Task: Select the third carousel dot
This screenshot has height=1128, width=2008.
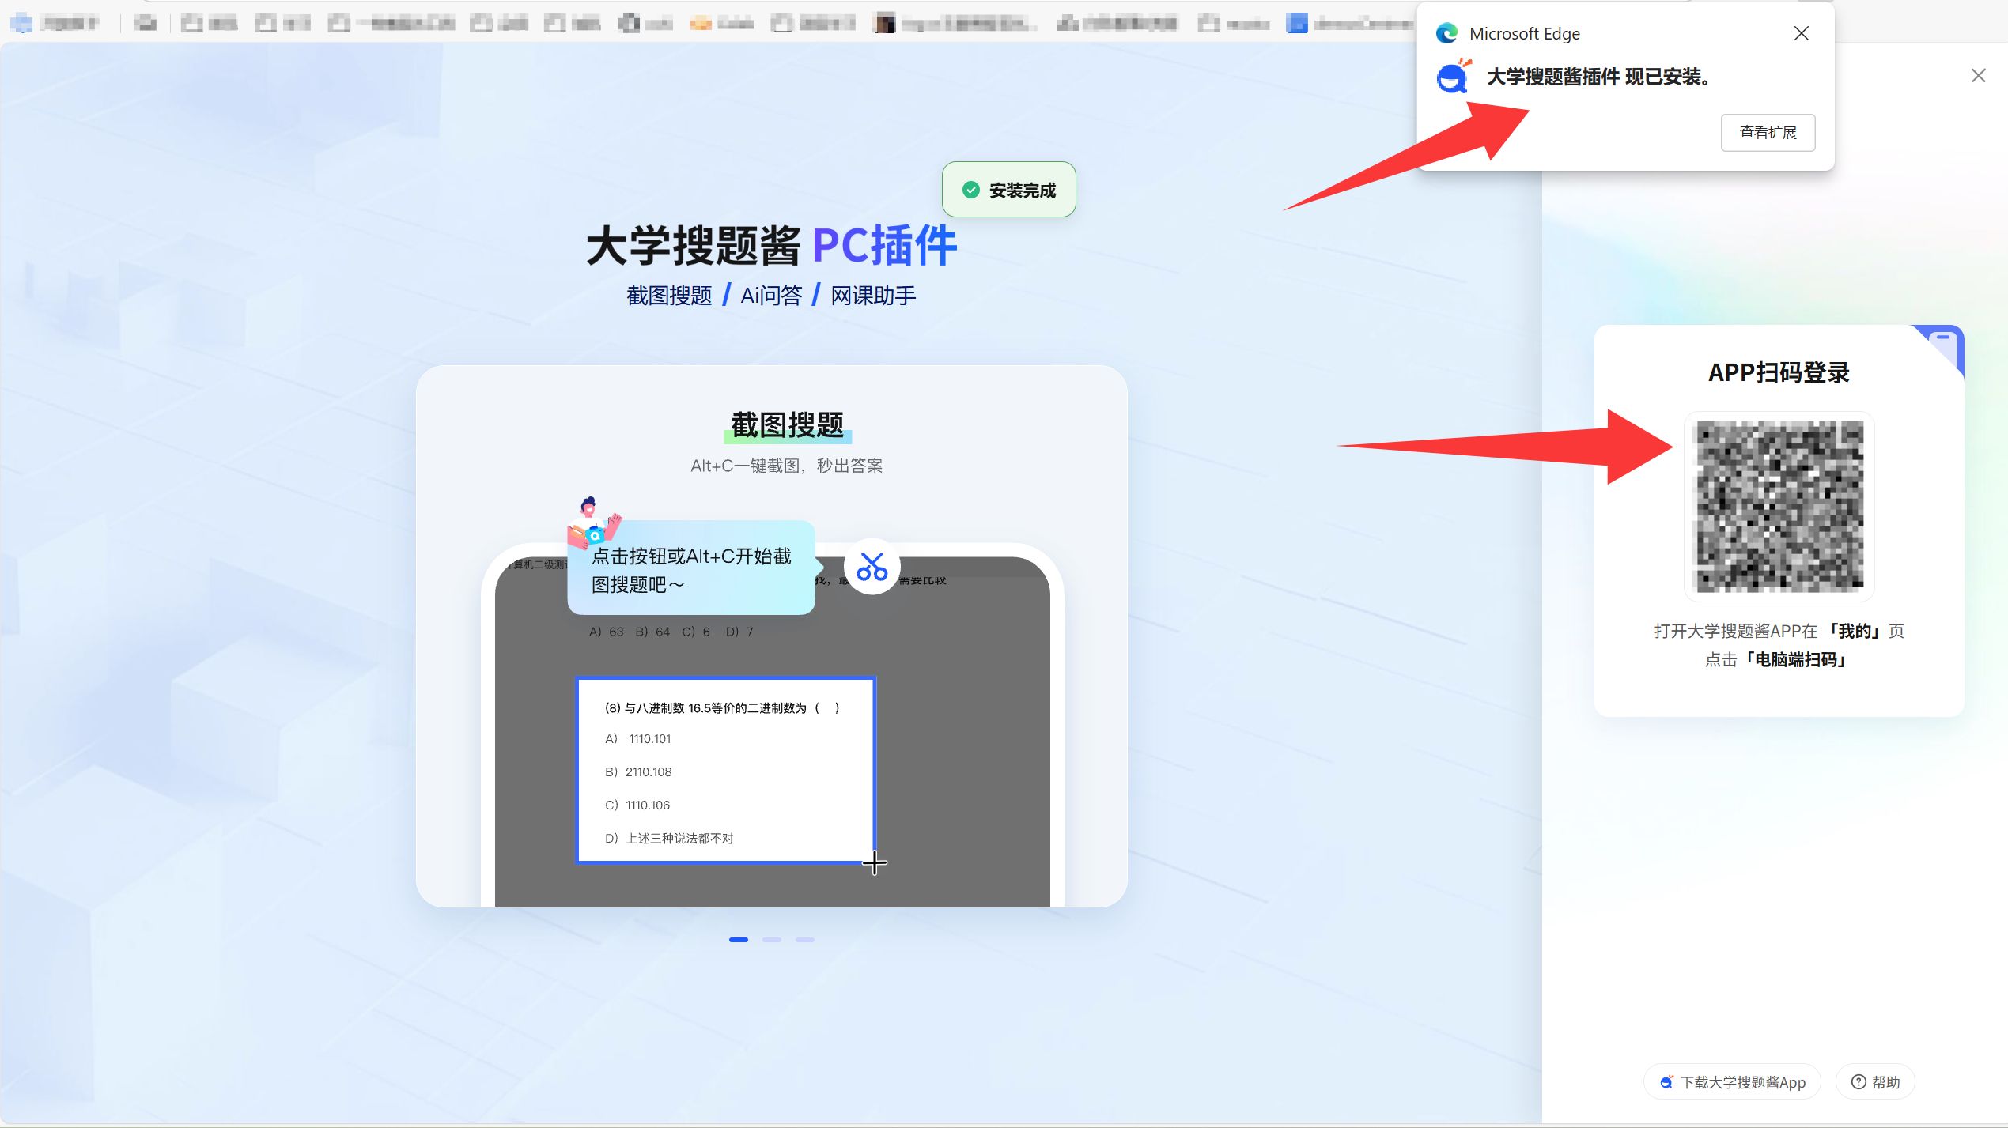Action: (804, 939)
